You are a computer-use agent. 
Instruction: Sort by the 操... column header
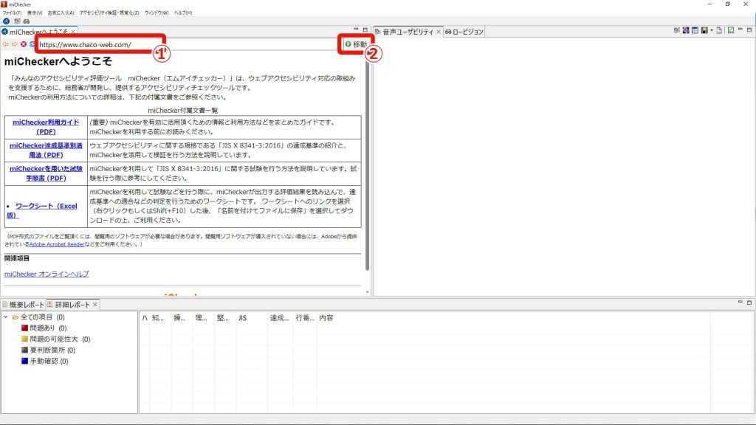click(x=180, y=318)
